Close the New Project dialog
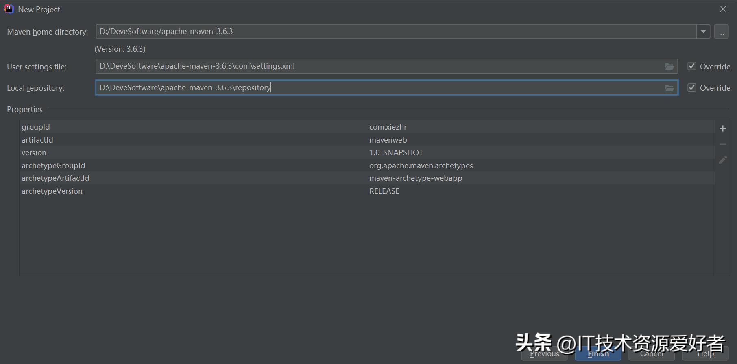737x364 pixels. [723, 9]
